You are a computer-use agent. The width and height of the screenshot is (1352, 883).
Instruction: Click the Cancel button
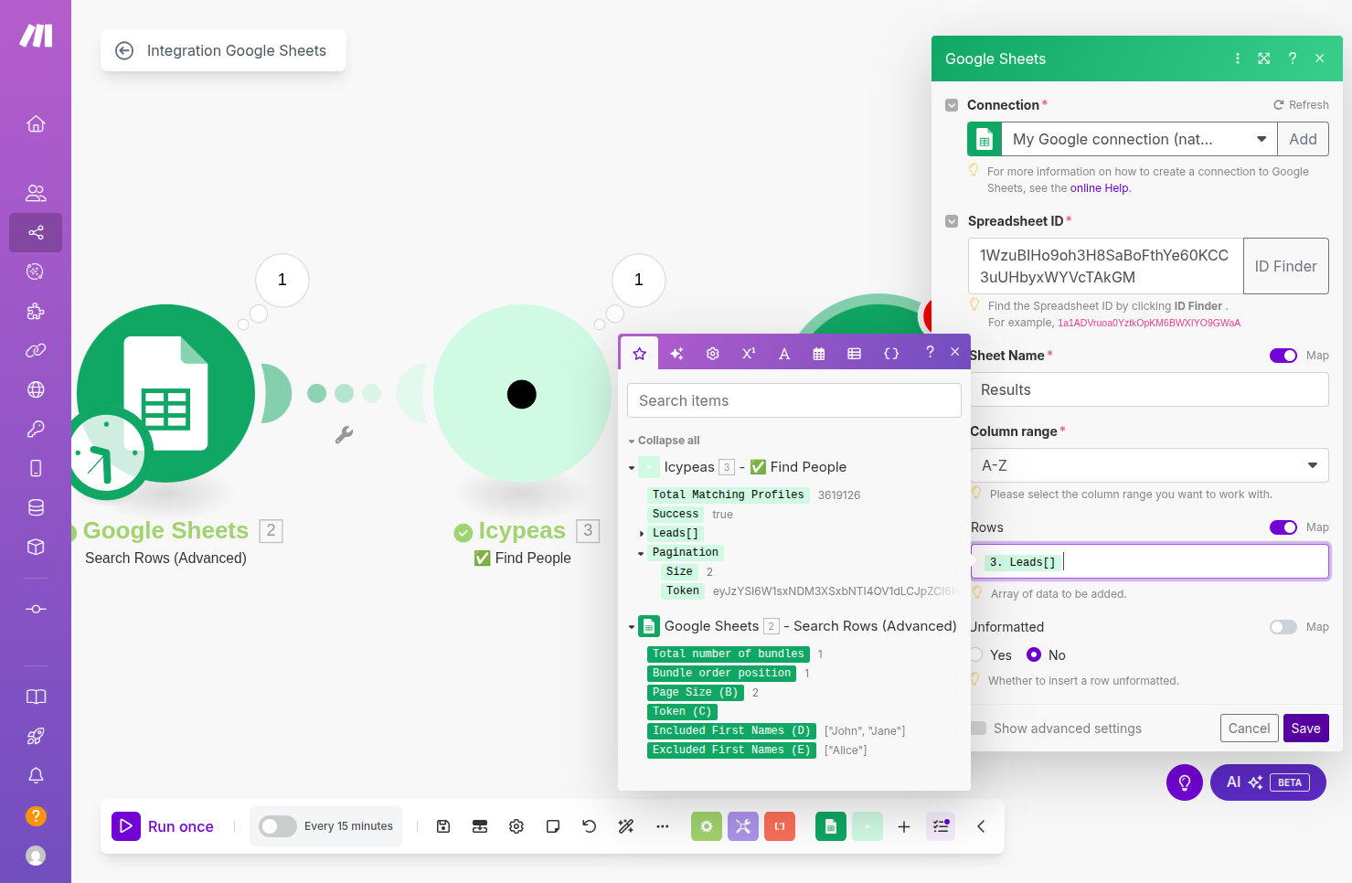1249,729
